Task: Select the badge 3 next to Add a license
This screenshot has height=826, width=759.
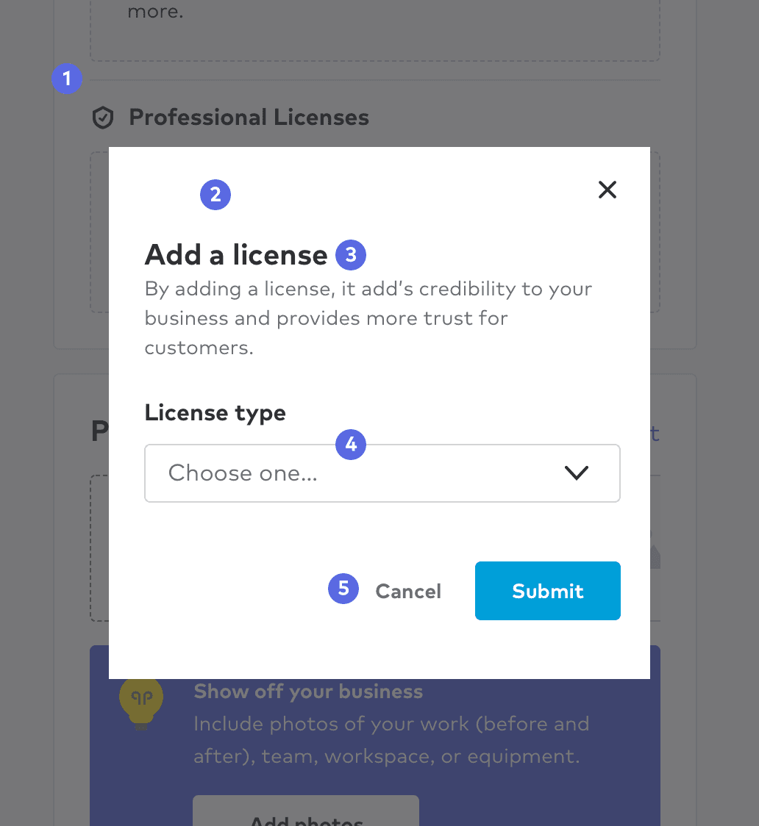Action: [351, 254]
